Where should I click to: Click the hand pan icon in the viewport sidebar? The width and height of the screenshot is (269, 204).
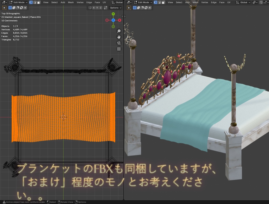coord(119,37)
